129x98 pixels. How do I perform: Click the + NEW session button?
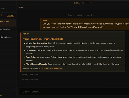coord(11,15)
